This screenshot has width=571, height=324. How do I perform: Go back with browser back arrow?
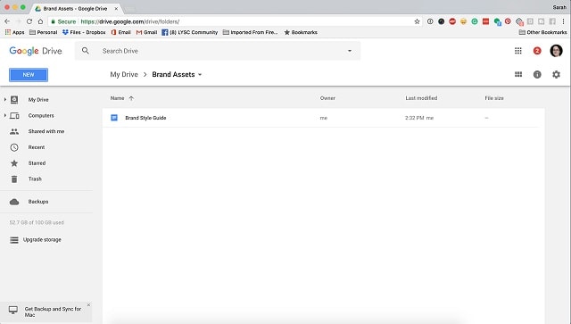7,21
